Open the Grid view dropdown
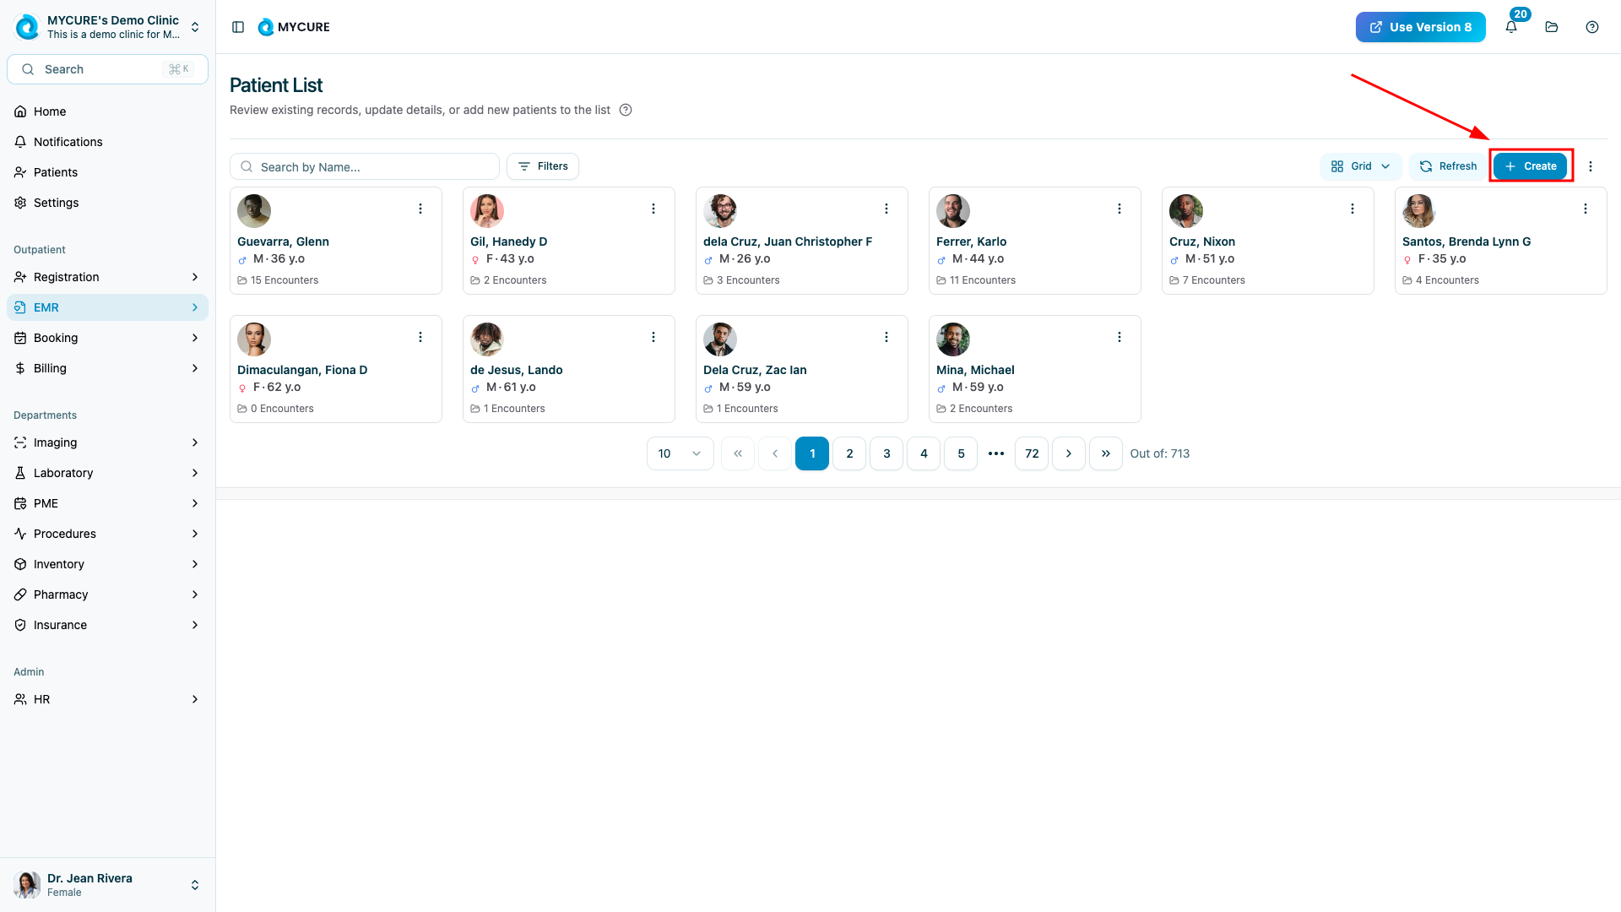1621x912 pixels. pyautogui.click(x=1360, y=166)
